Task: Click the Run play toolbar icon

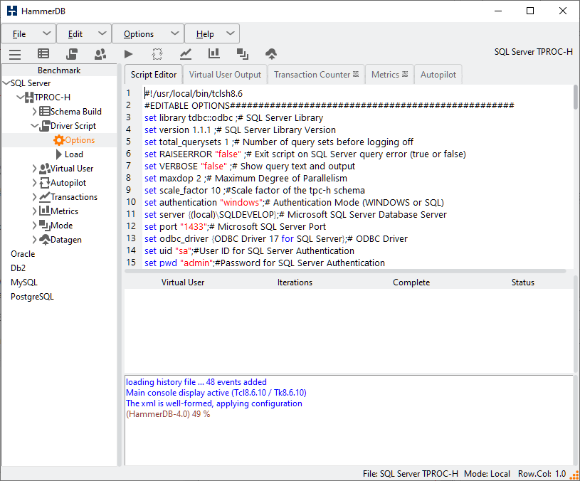Action: (128, 54)
